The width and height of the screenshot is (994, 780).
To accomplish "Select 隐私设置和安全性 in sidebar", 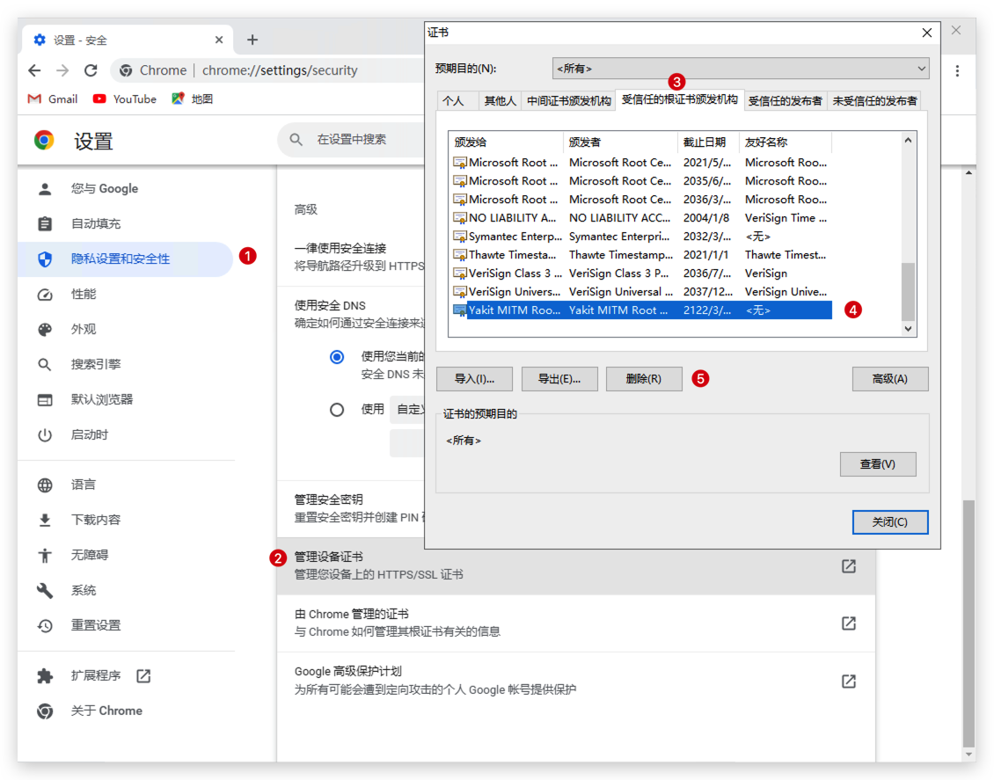I will [121, 259].
